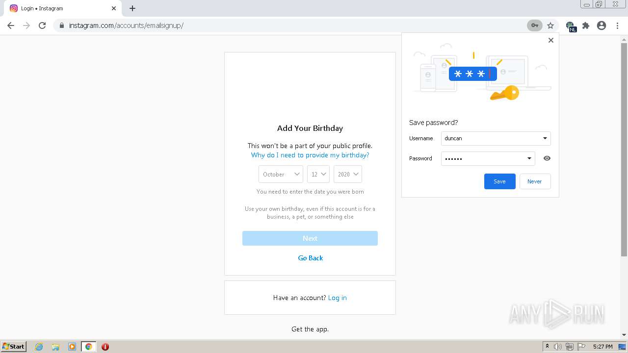The width and height of the screenshot is (628, 353).
Task: Click the page vertical scrollbar
Action: [624, 150]
